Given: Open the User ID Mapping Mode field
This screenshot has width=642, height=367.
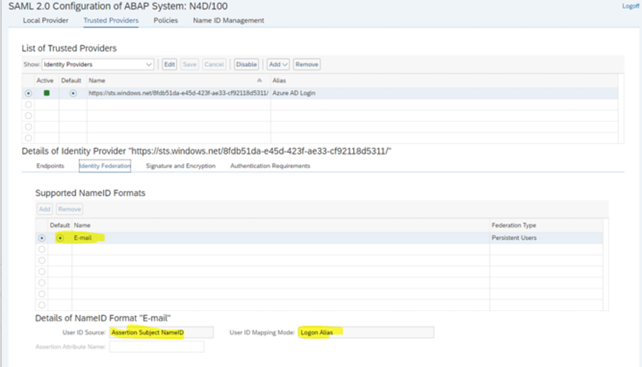Looking at the screenshot, I should [x=366, y=333].
